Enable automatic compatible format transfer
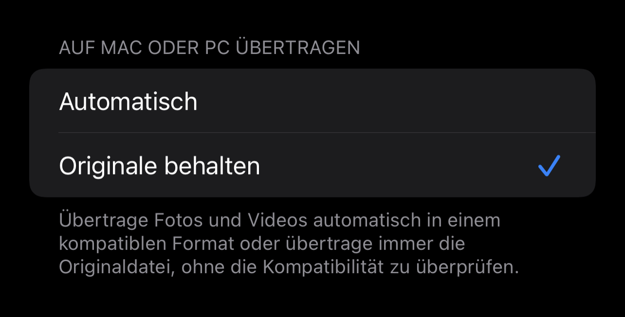The image size is (625, 317). [312, 101]
